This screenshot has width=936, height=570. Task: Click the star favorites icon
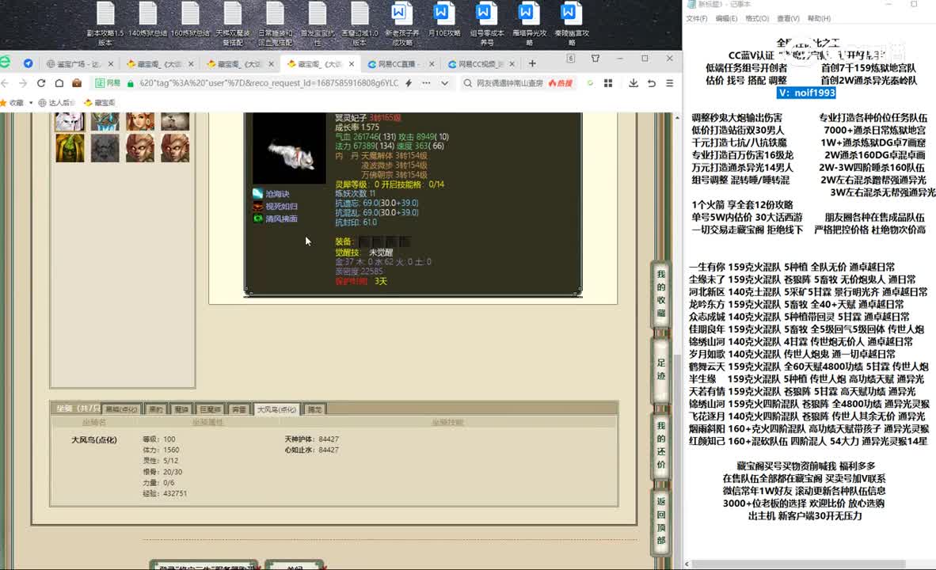point(3,103)
